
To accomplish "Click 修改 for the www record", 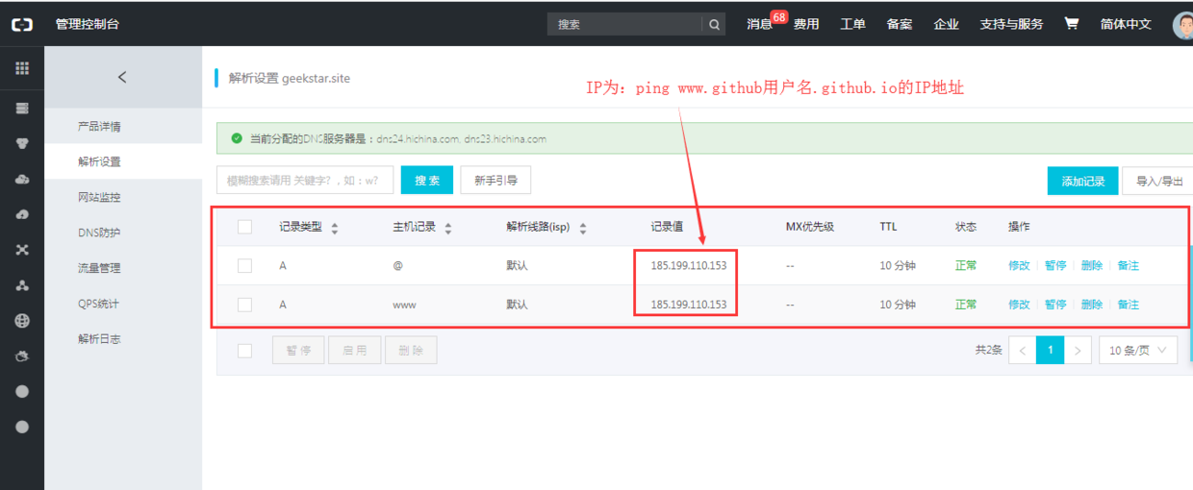I will click(1019, 305).
